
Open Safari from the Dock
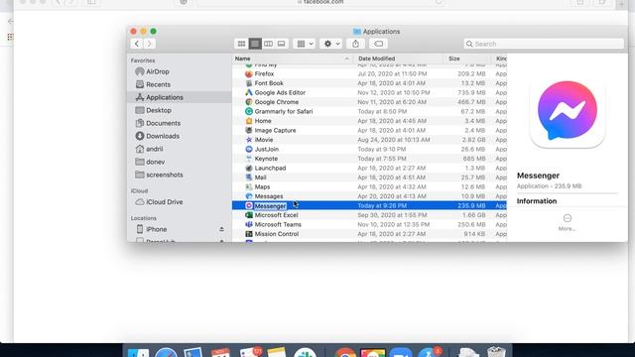[x=166, y=353]
